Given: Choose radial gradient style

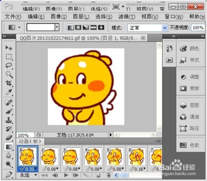Looking at the screenshot, I should click(x=78, y=27).
